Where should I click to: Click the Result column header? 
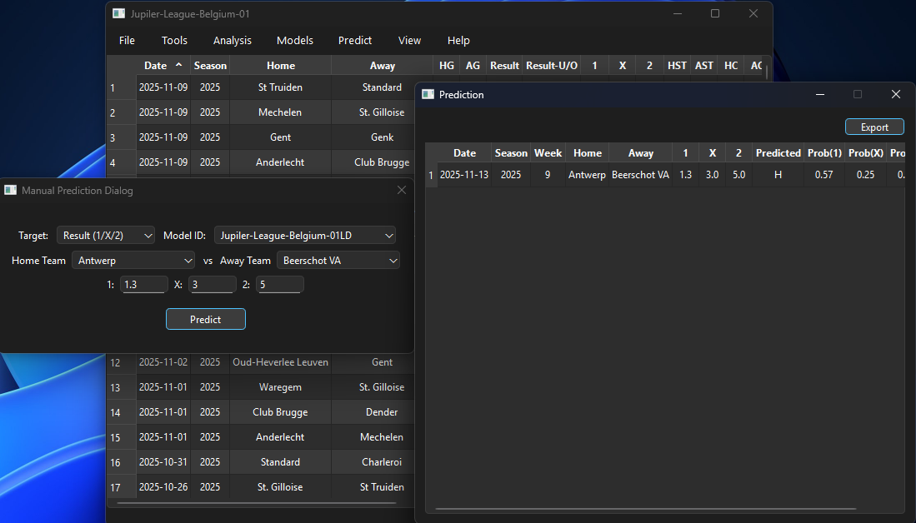coord(505,65)
